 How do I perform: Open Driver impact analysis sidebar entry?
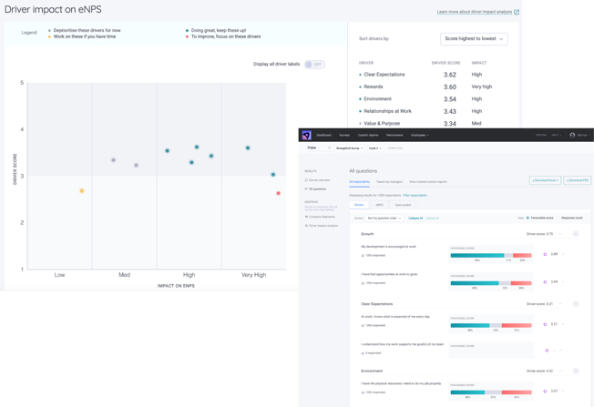tap(323, 226)
